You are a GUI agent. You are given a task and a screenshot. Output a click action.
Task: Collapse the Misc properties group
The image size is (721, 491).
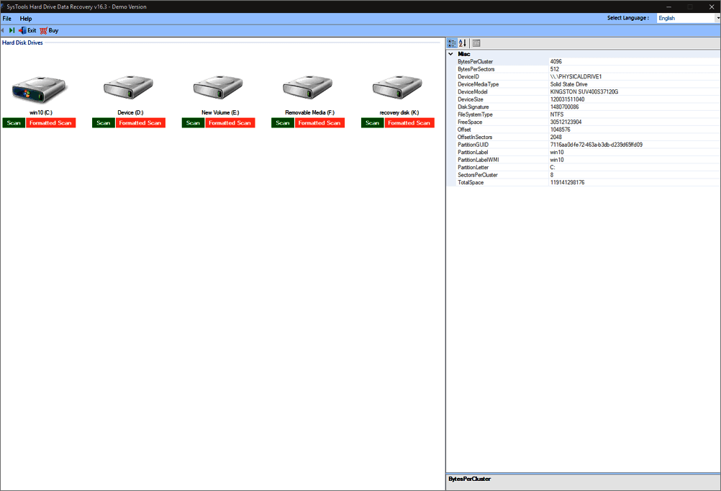450,54
